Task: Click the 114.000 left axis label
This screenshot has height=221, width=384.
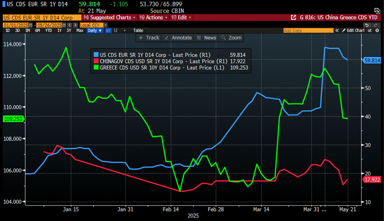Action: pos(12,44)
